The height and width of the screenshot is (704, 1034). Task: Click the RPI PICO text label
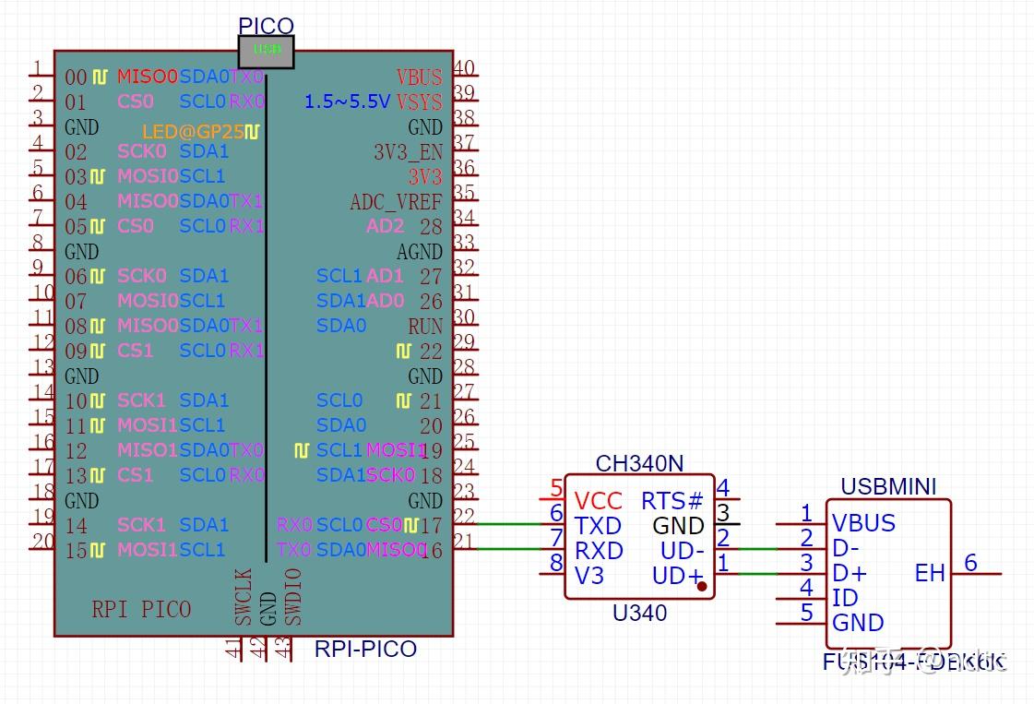tap(139, 610)
